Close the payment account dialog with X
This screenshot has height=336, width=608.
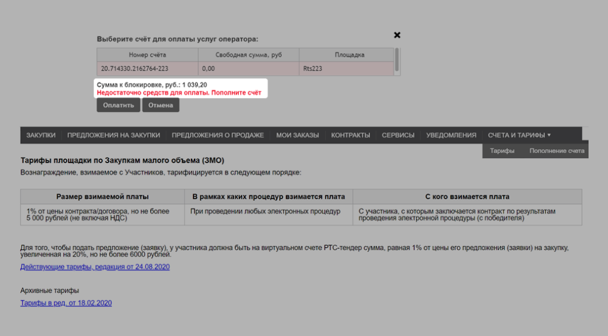397,35
